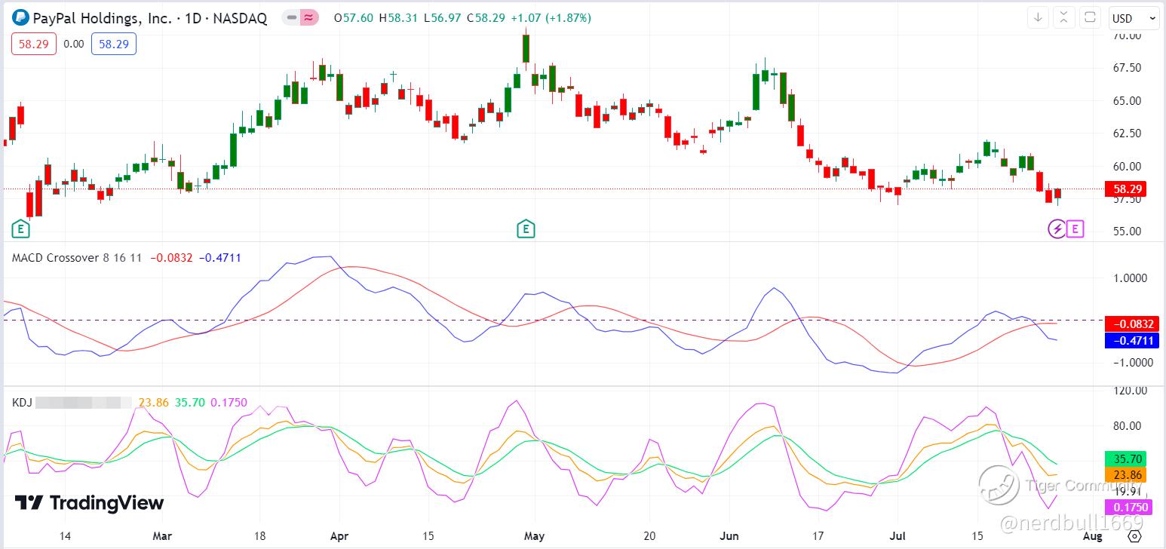Click the blue -0.4711 MACD axis label
The width and height of the screenshot is (1166, 549).
[x=1131, y=340]
